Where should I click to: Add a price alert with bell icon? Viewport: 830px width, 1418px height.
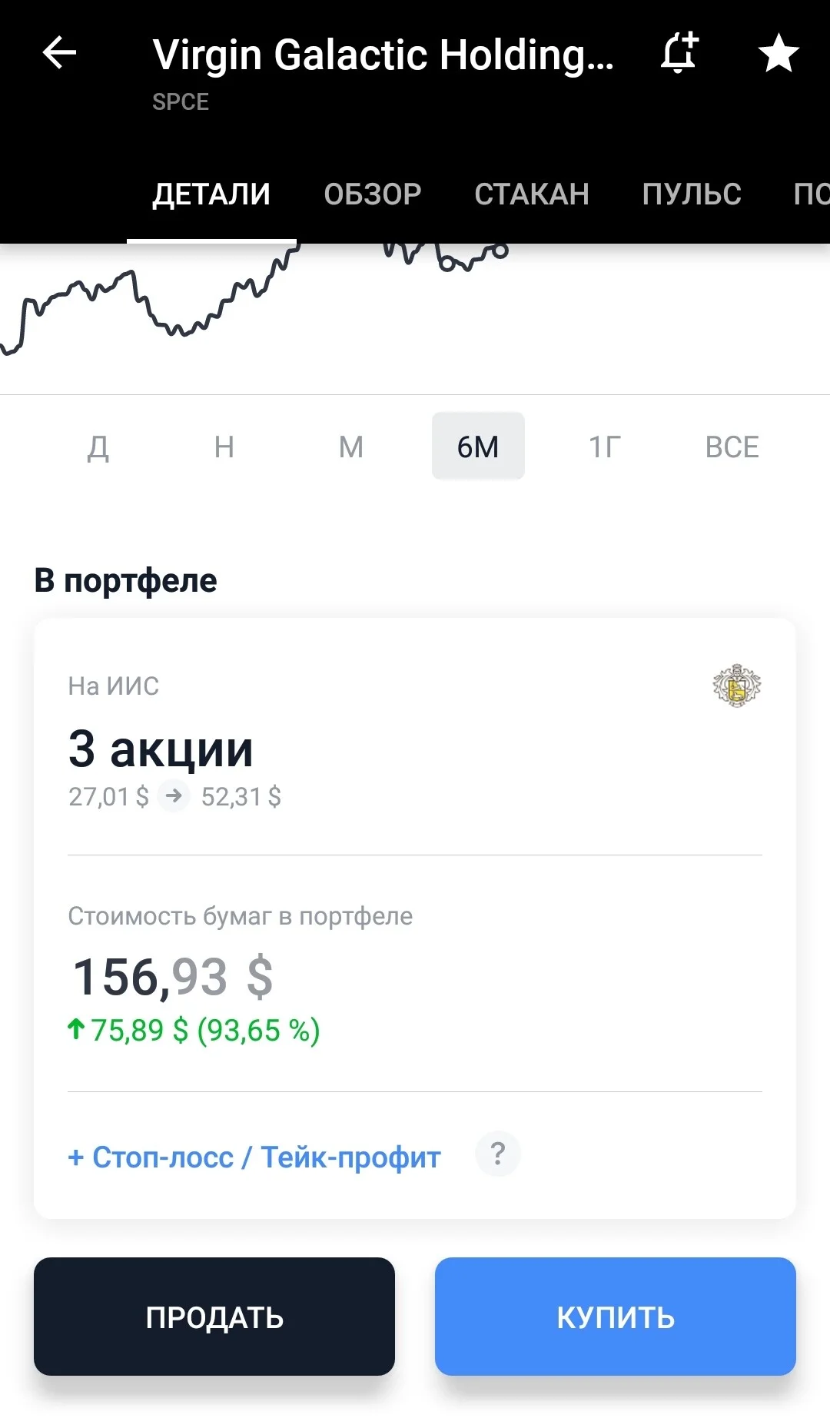click(x=679, y=53)
